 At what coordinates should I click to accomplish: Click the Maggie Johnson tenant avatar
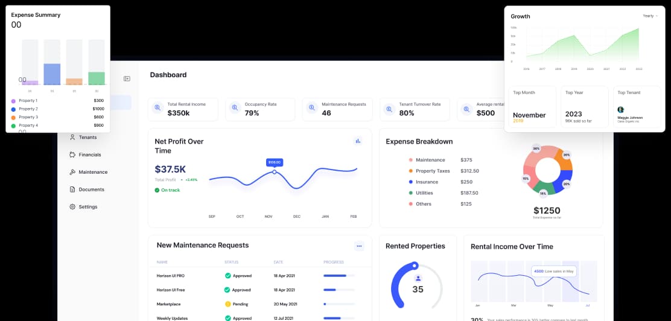[620, 110]
